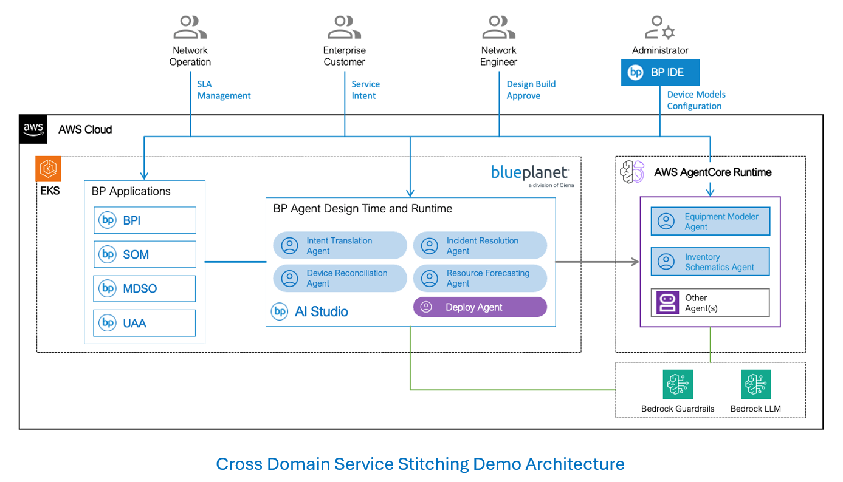The height and width of the screenshot is (482, 843).
Task: Click the AWS Cloud logo icon
Action: [33, 129]
